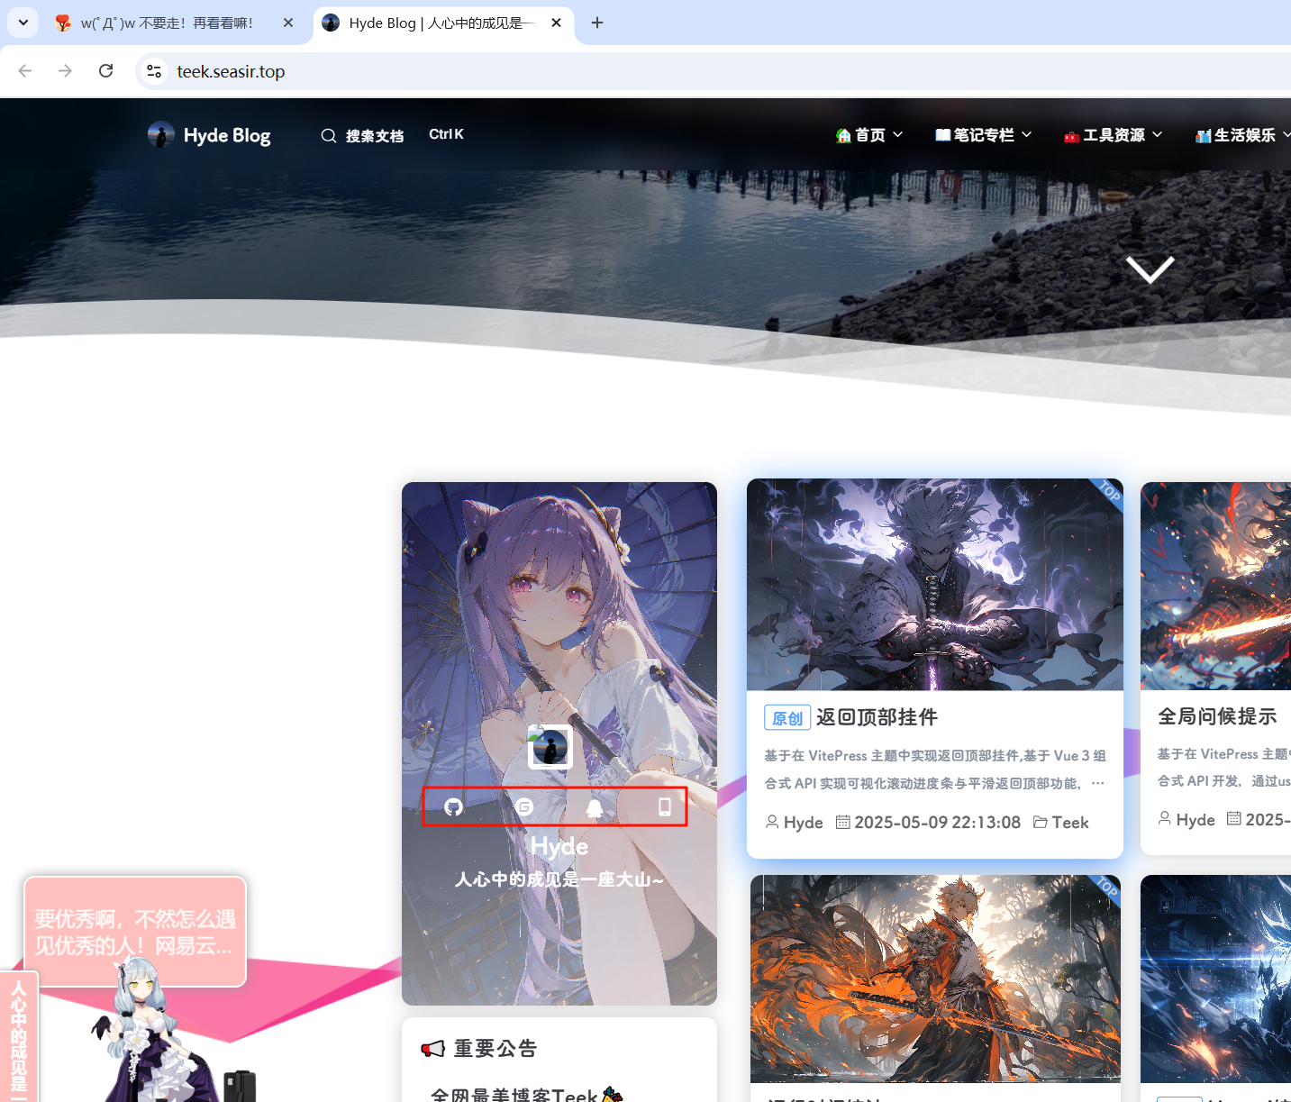
Task: Click the QQ penguin icon
Action: (x=595, y=807)
